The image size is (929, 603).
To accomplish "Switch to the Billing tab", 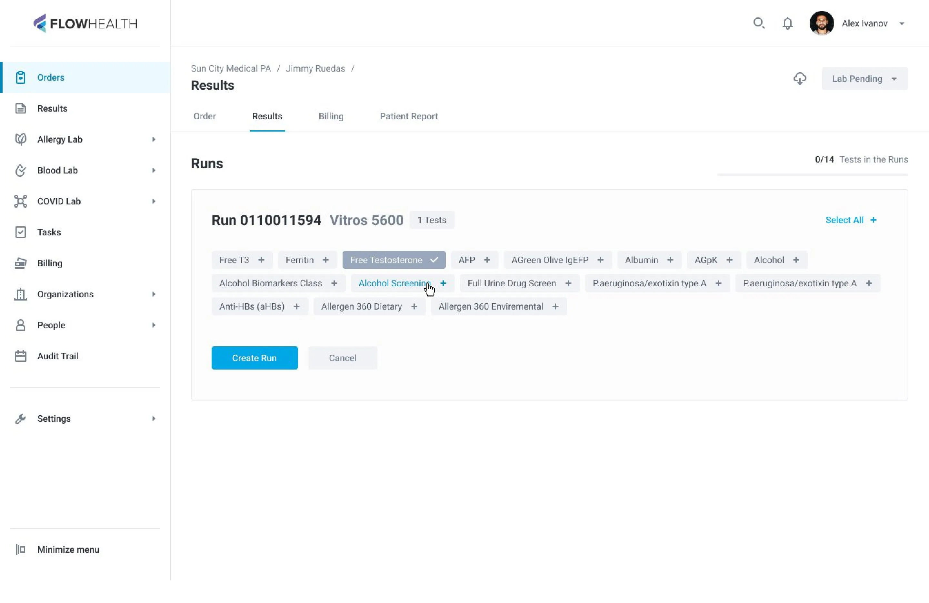I will 331,116.
